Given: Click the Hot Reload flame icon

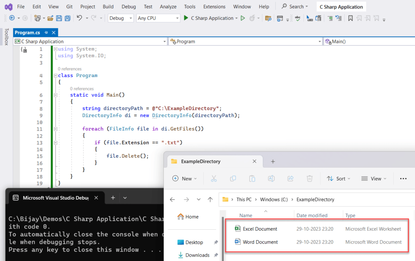Looking at the screenshot, I should click(x=252, y=18).
